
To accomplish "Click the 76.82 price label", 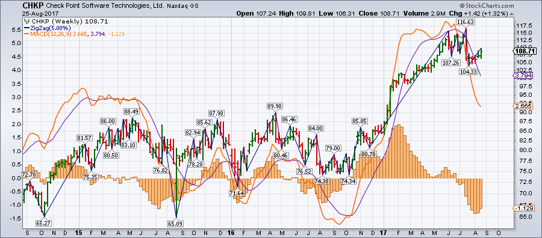I will click(x=161, y=171).
